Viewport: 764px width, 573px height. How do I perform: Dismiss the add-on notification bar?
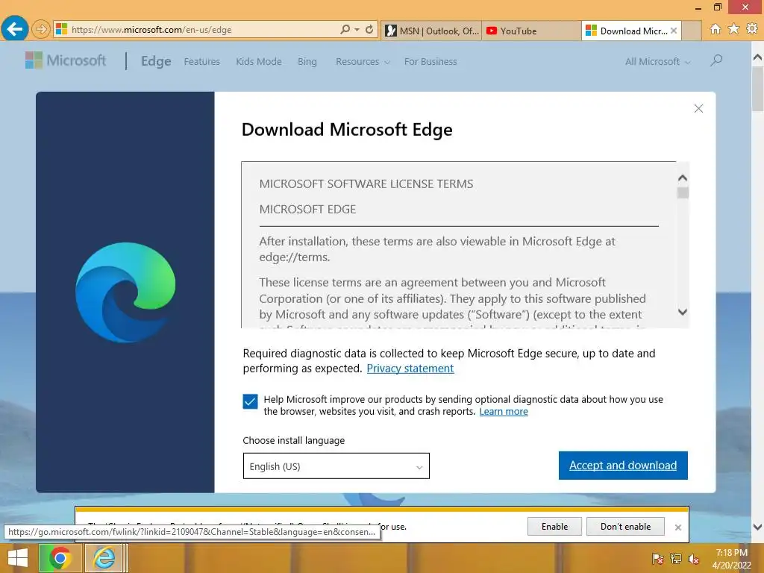(677, 527)
